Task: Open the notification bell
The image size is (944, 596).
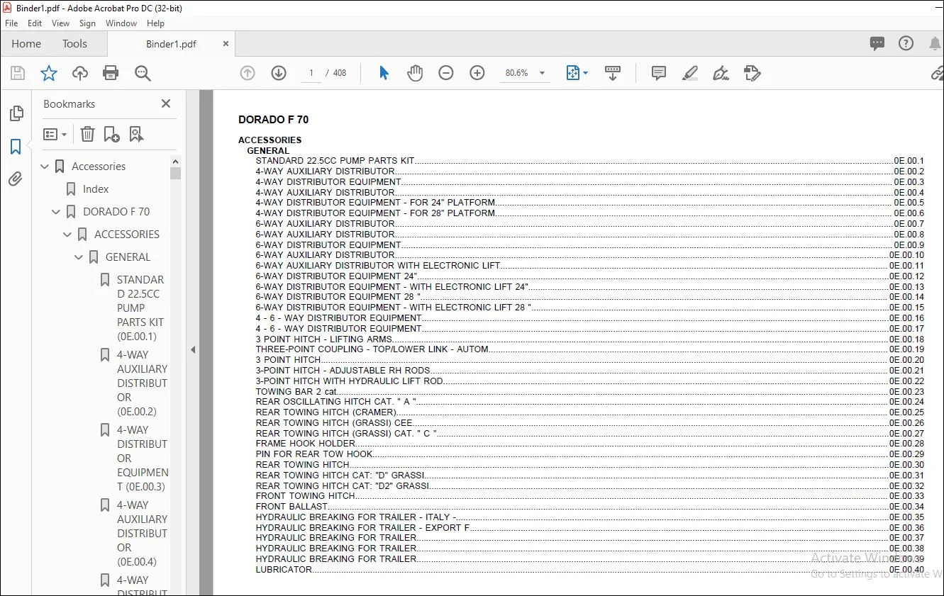Action: (x=935, y=43)
